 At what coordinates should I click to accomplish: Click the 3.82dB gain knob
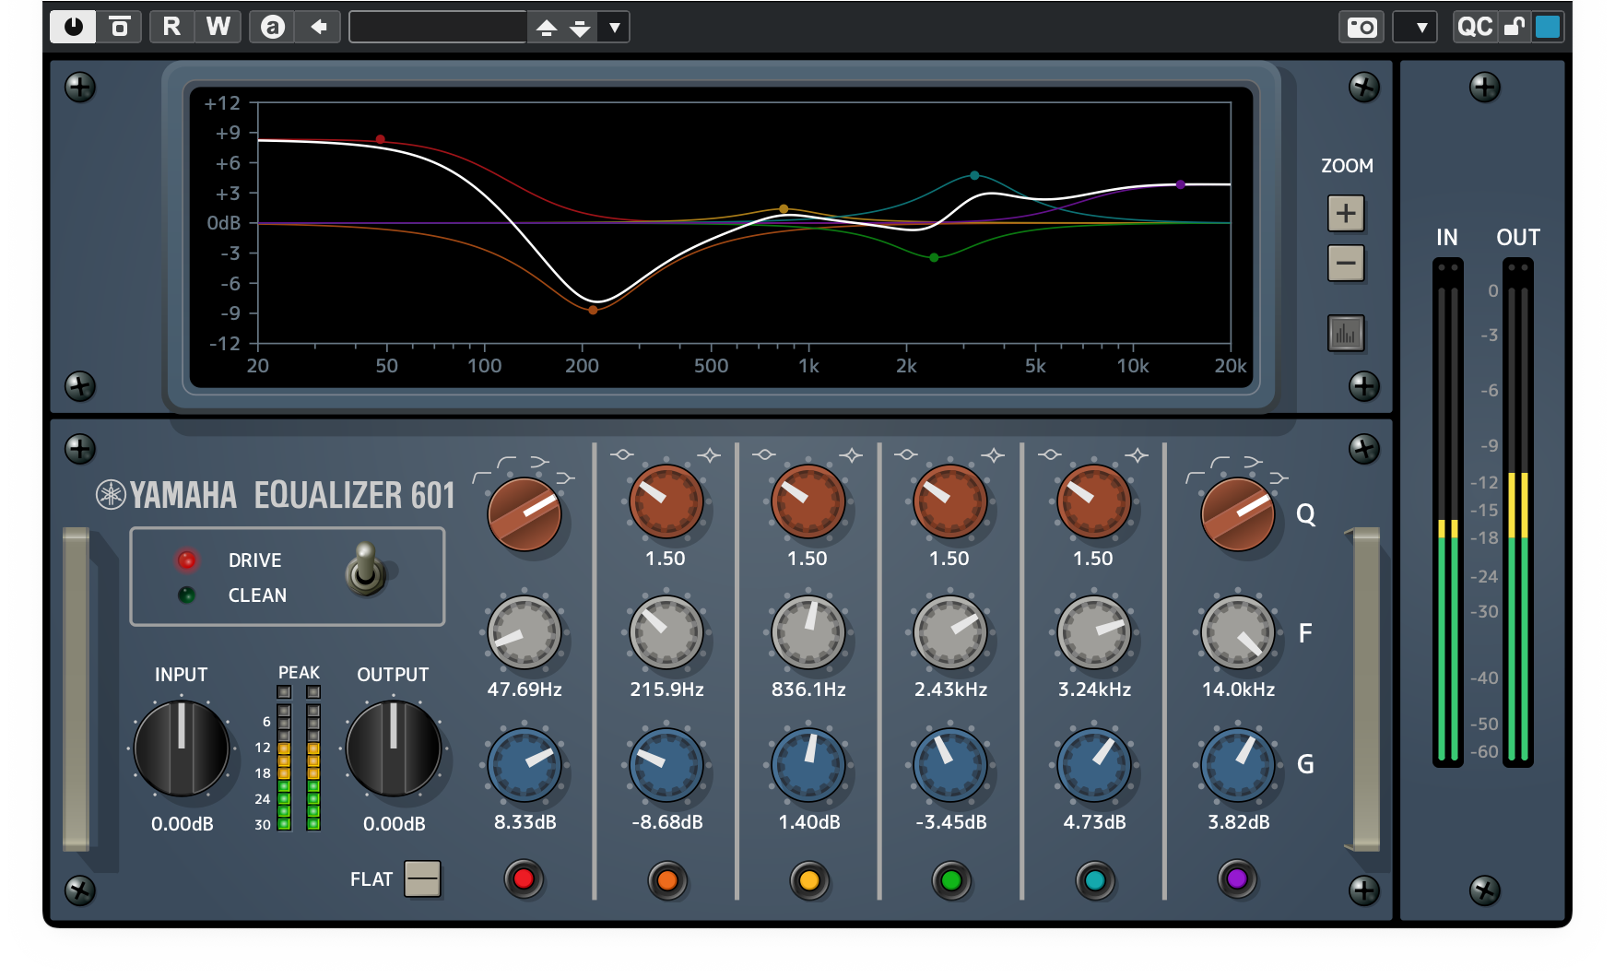click(1238, 765)
